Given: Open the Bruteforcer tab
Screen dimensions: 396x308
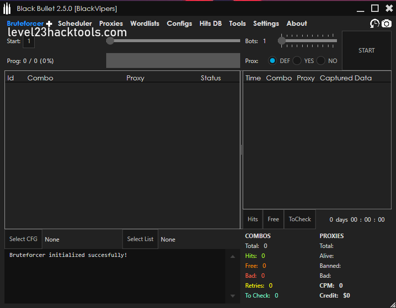Looking at the screenshot, I should coord(25,23).
